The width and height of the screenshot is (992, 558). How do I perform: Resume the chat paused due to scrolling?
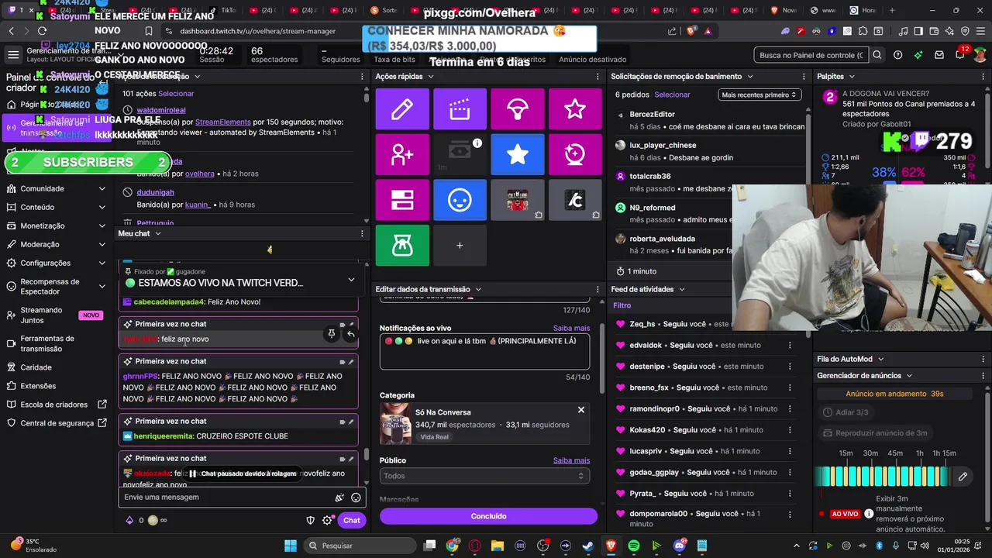coord(243,474)
